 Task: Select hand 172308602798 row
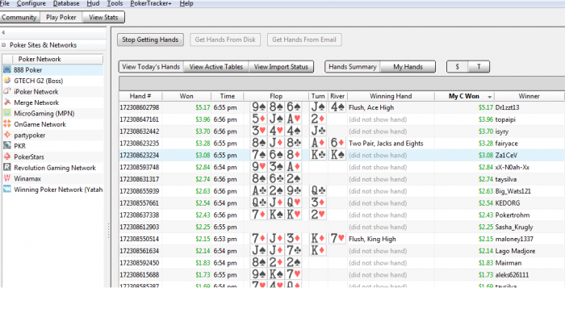[341, 107]
